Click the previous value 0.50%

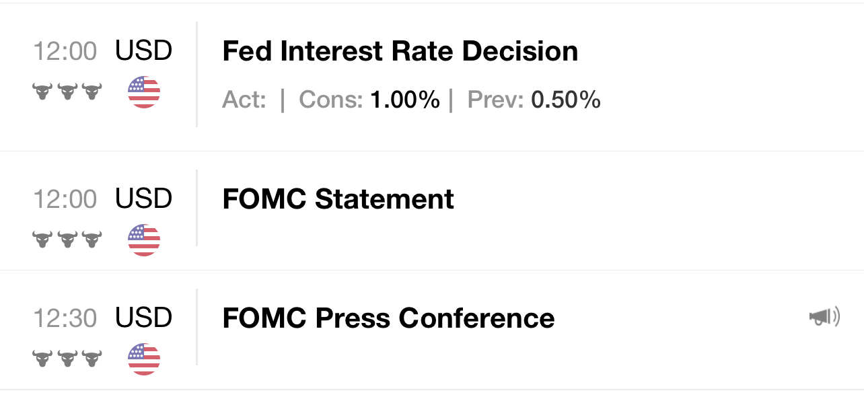click(566, 100)
